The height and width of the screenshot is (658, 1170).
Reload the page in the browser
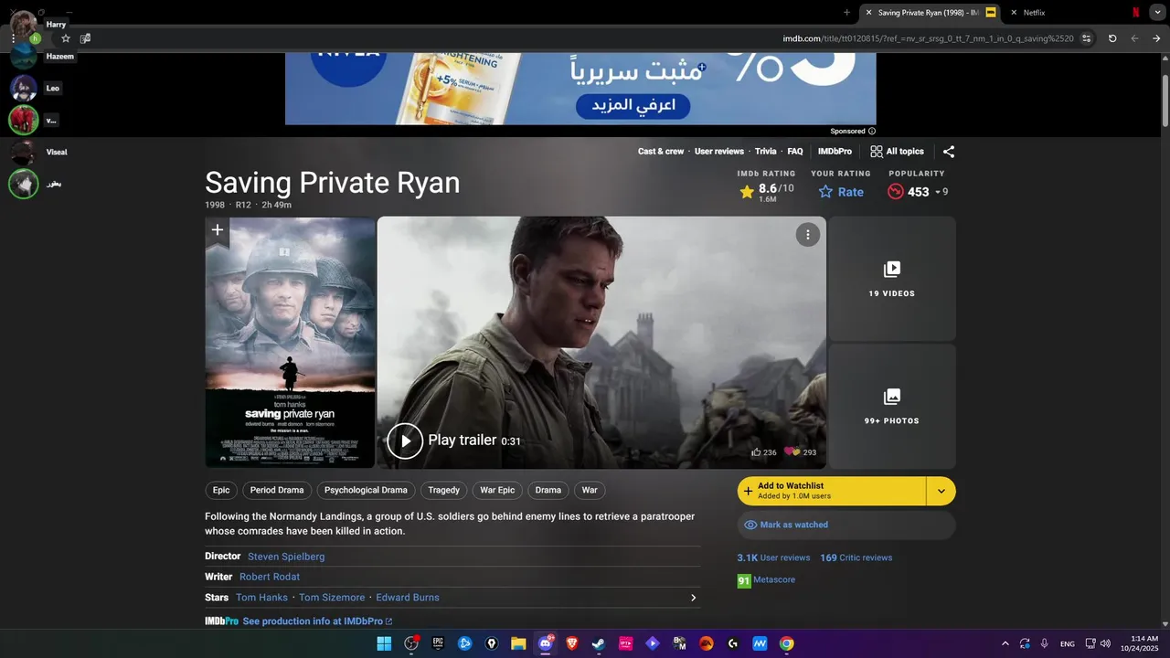(x=1112, y=38)
